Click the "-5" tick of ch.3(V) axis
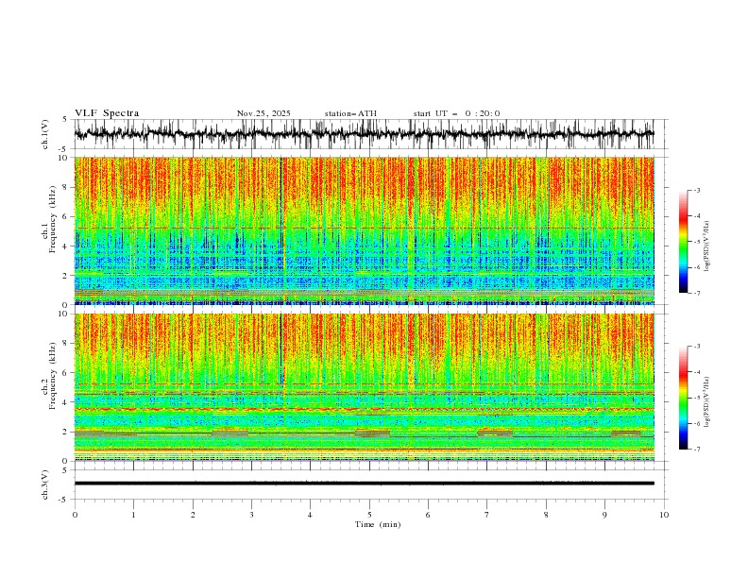The height and width of the screenshot is (578, 748). tap(64, 500)
